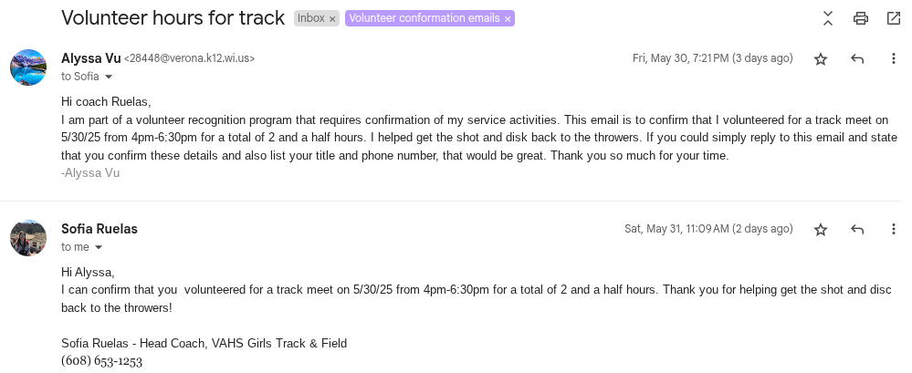
Task: Star Sofia Ruelas's reply message
Action: (821, 230)
